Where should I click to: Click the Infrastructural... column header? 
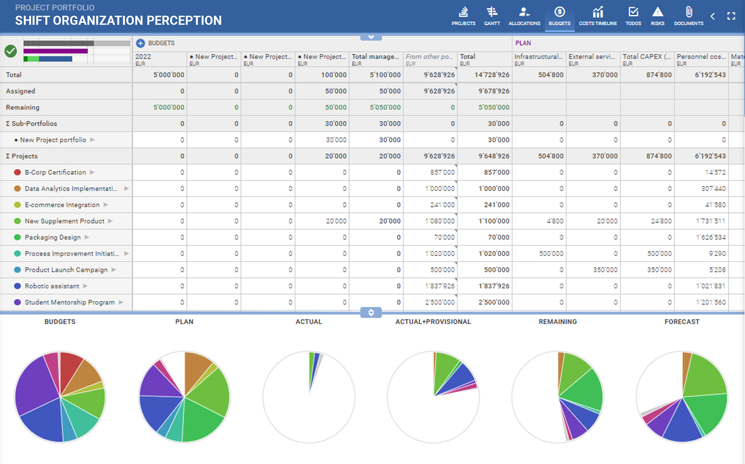point(539,60)
